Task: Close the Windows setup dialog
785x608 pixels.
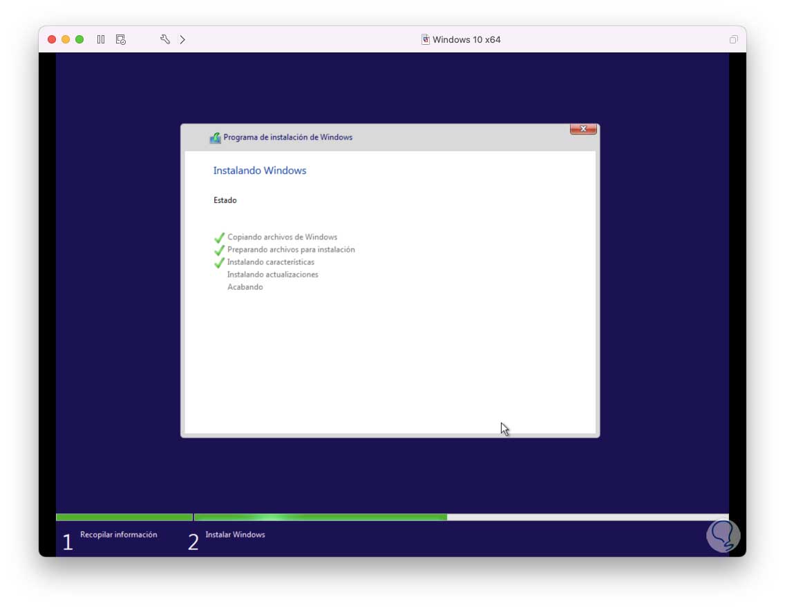Action: point(583,129)
